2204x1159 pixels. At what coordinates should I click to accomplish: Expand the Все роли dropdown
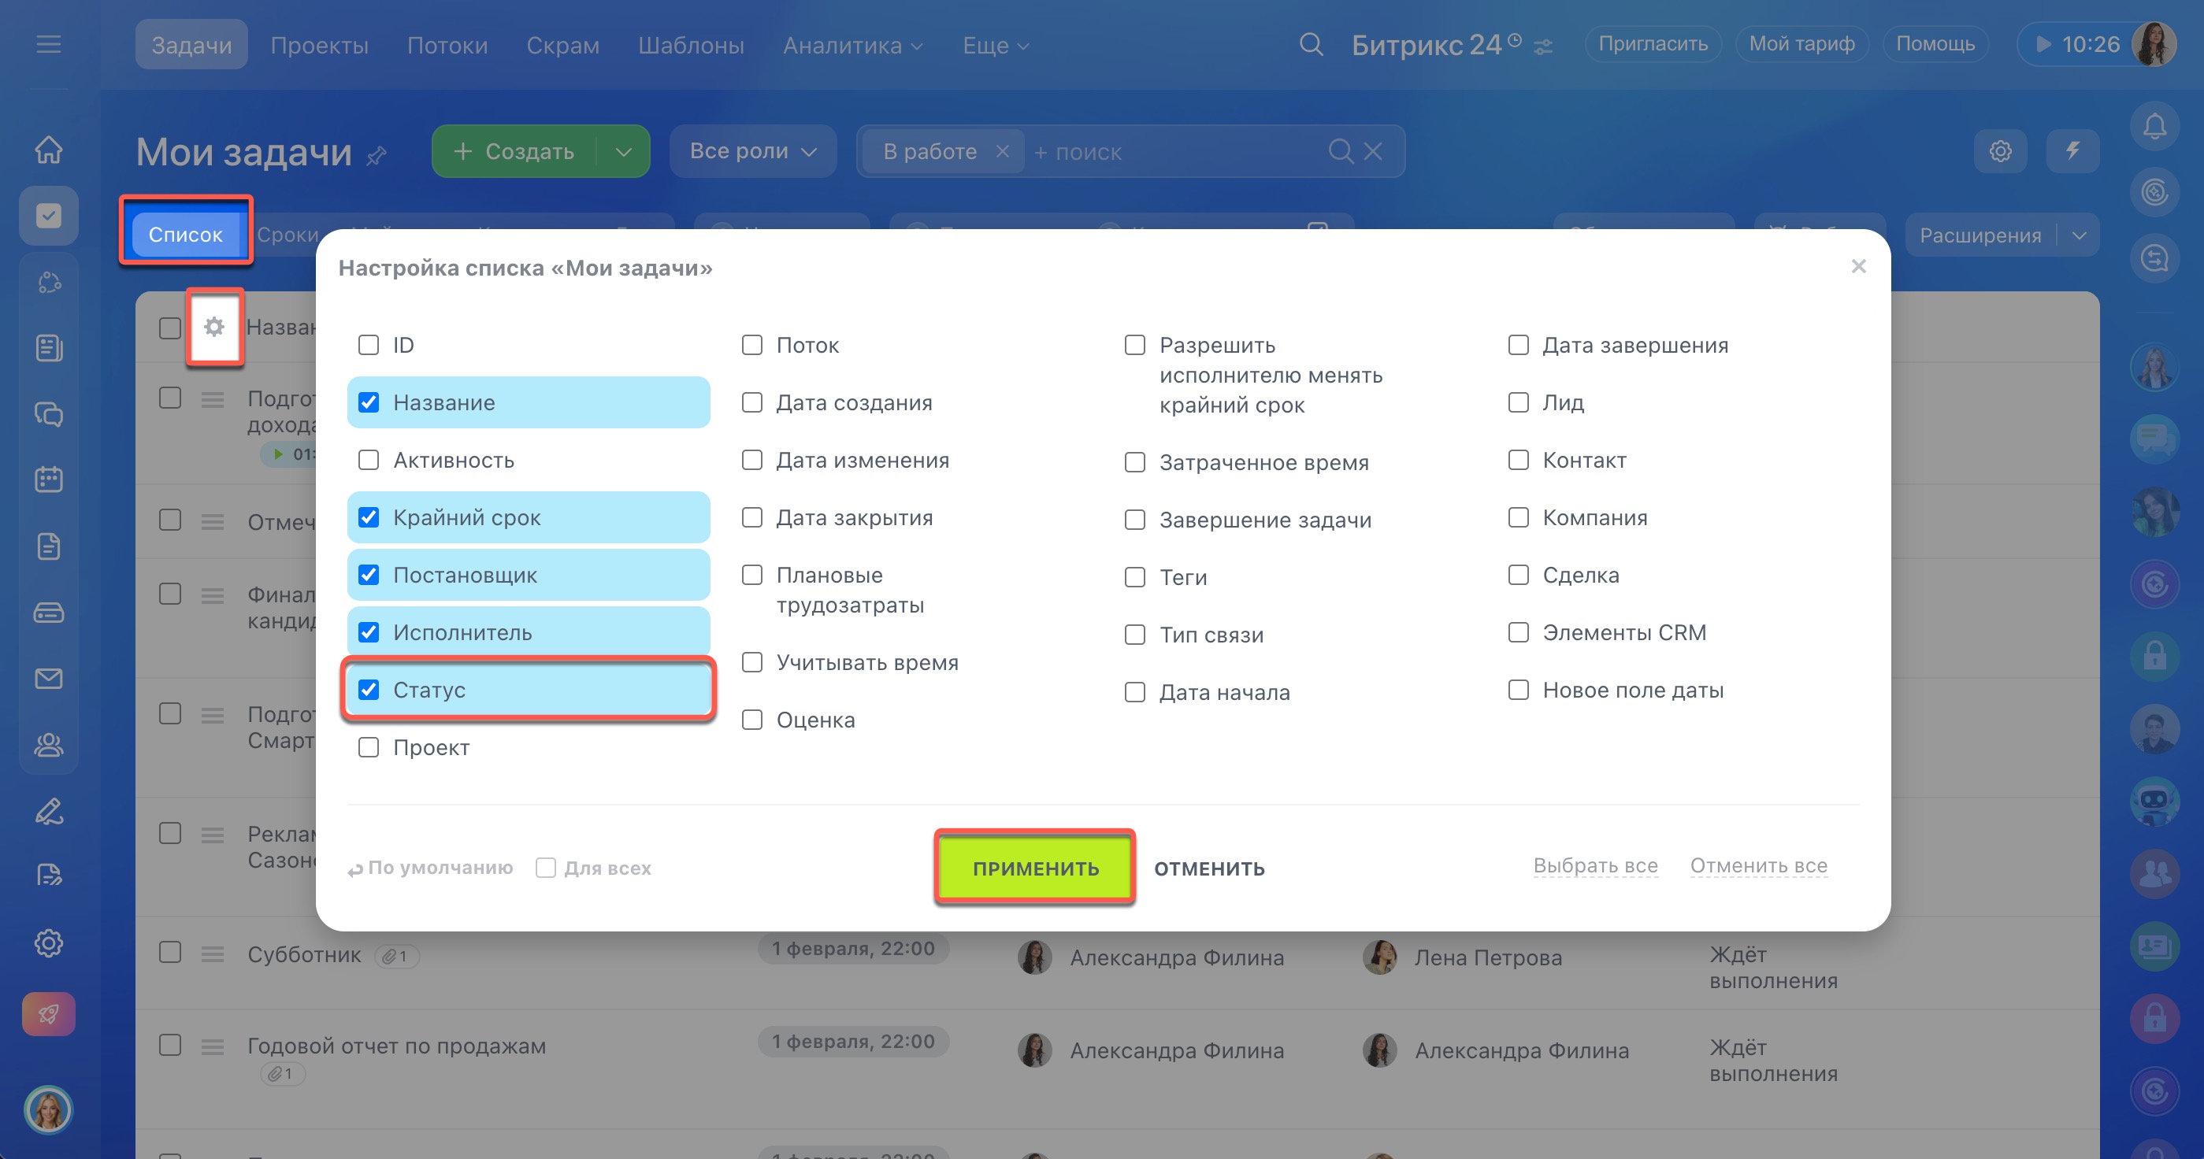pos(752,151)
